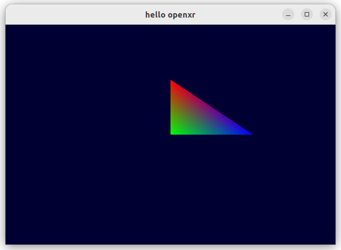The width and height of the screenshot is (341, 250).
Task: Maximize the hello openxr window
Action: point(307,14)
